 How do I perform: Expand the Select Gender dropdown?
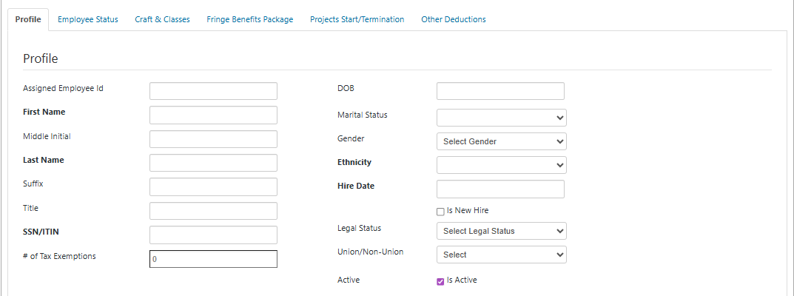coord(501,141)
